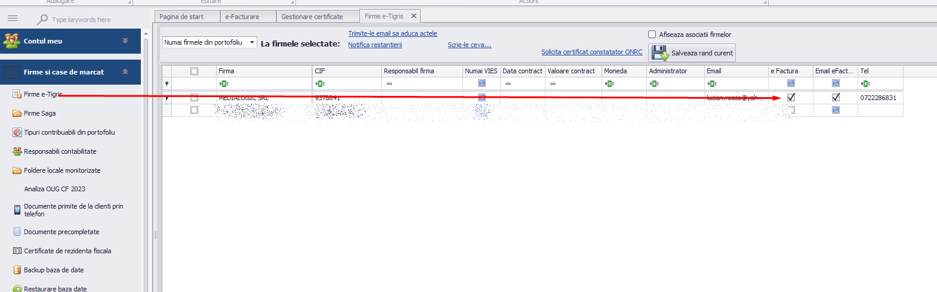The image size is (937, 292).
Task: Tick the selection checkbox of the blurred second row
Action: click(194, 110)
